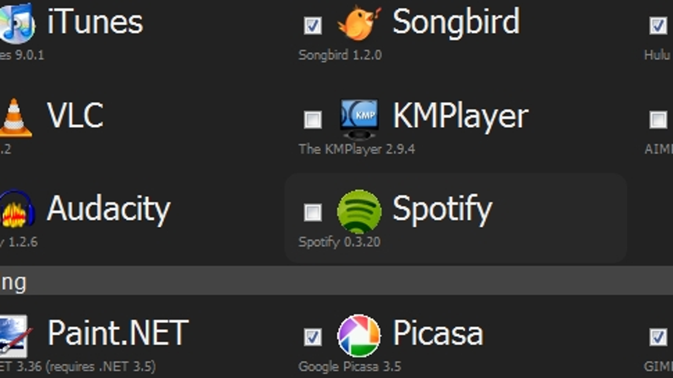The image size is (673, 378).
Task: Uncheck the GIMP checkbox in bottom row
Action: pos(658,337)
